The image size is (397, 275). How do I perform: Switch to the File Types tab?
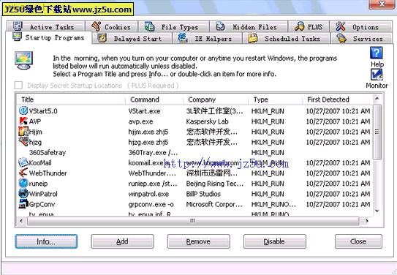[x=174, y=26]
